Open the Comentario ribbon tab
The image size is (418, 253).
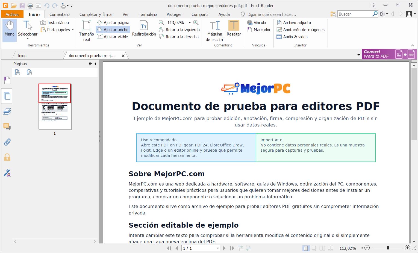[x=59, y=14]
